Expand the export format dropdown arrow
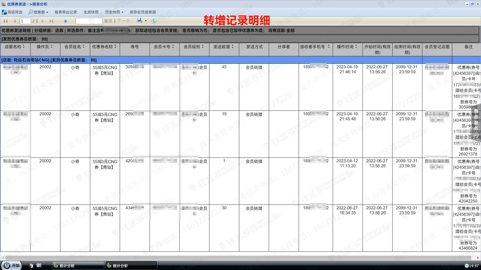 pyautogui.click(x=146, y=21)
